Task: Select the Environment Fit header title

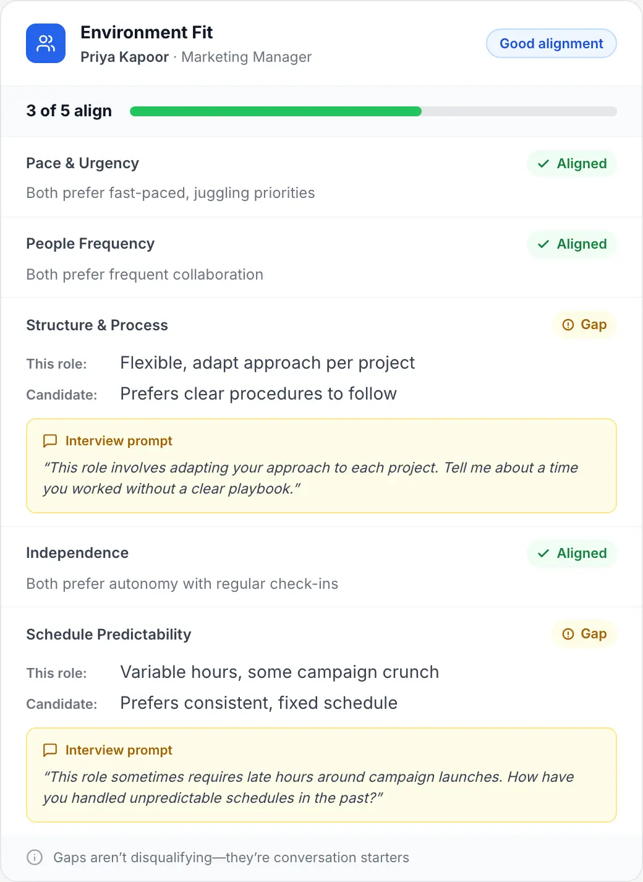Action: click(x=146, y=32)
